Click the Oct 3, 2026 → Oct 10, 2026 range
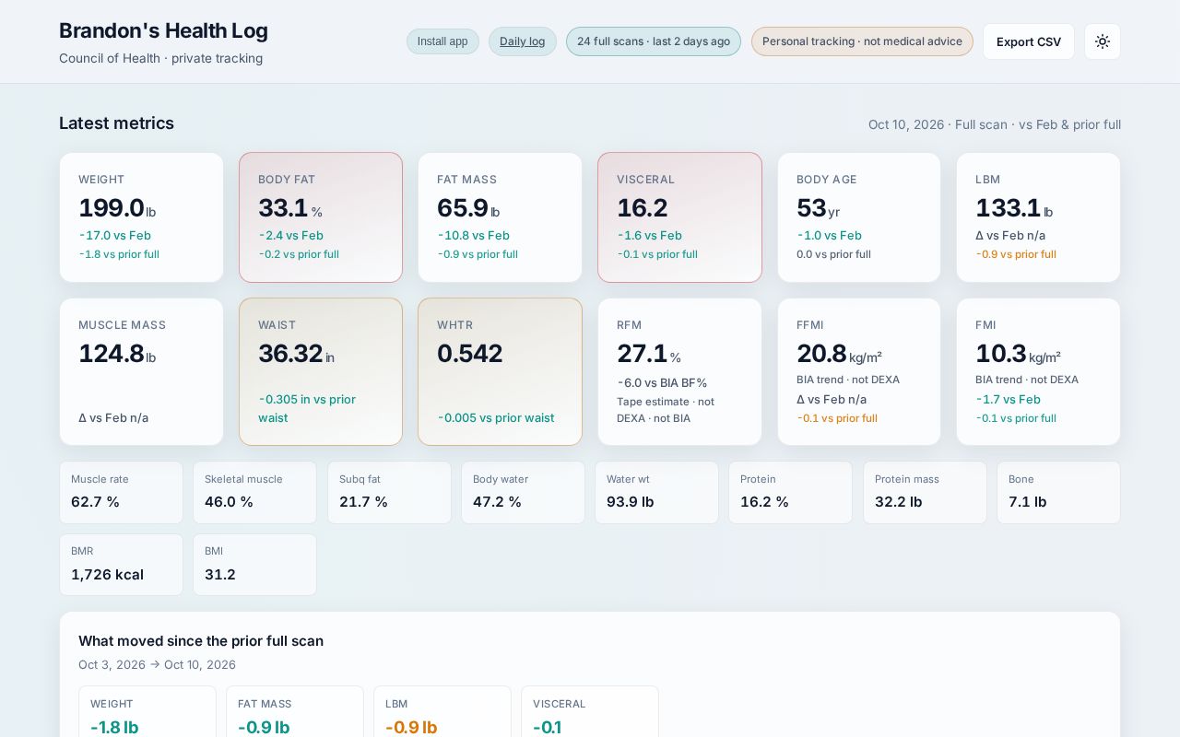 pos(157,664)
